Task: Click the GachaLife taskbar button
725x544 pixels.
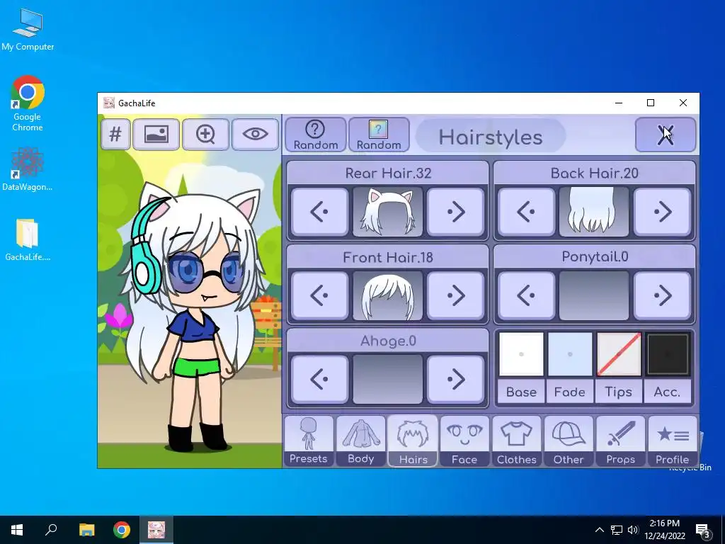Action: (156, 530)
